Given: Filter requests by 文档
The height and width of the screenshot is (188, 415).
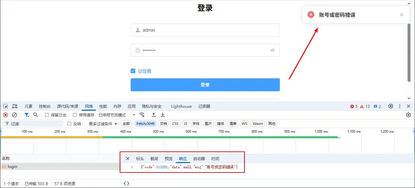Looking at the screenshot, I should point(164,124).
